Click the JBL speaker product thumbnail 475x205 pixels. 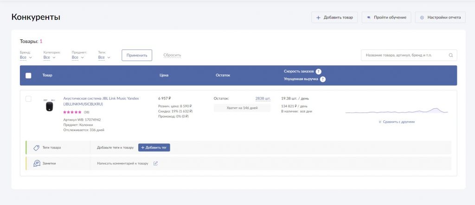[49, 106]
